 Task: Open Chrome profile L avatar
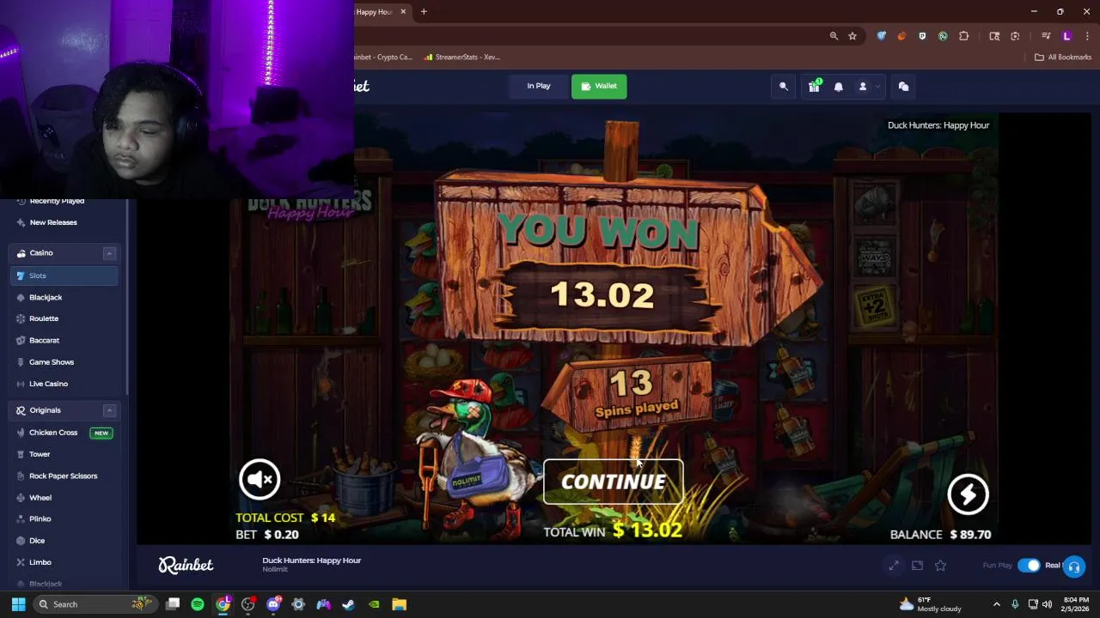pos(1066,36)
